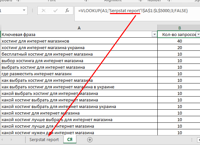Select cell хостинг для интернет магазина украина
Viewport: 200px width, 145px height.
pos(79,47)
